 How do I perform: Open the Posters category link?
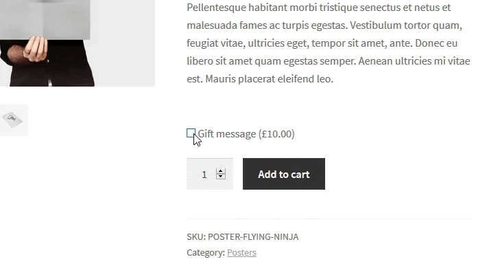tap(241, 253)
